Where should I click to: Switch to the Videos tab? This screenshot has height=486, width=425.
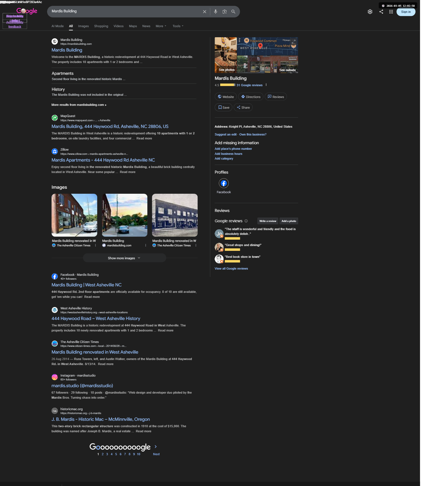pos(119,26)
